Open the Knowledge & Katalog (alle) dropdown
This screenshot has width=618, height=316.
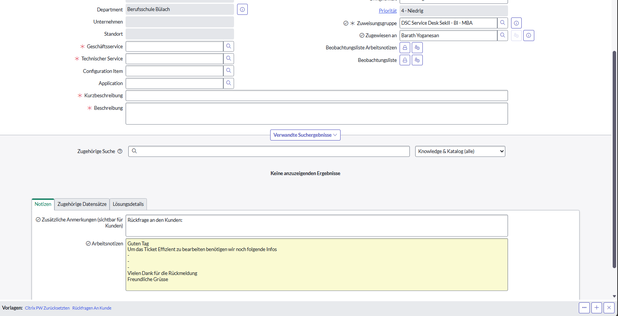(460, 152)
